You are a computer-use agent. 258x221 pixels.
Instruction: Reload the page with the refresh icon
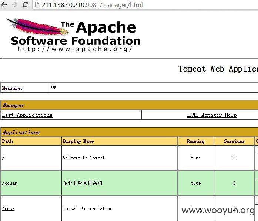tap(25, 4)
